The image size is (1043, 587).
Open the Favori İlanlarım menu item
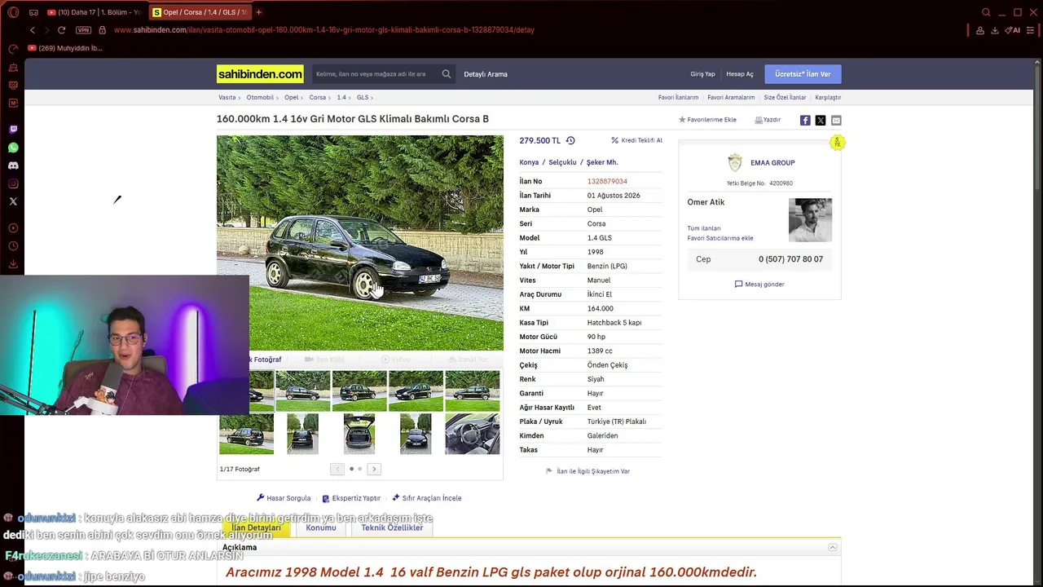(x=678, y=98)
